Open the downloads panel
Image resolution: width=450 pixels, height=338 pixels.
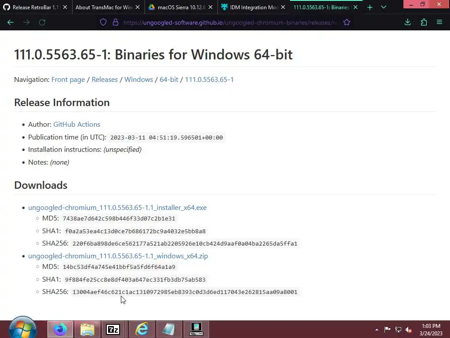click(x=407, y=22)
